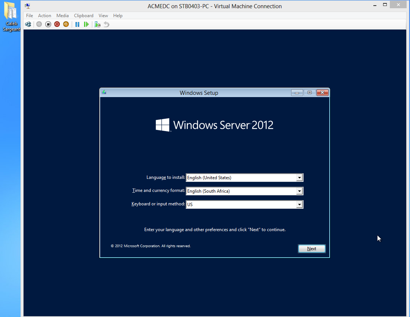The image size is (410, 317).
Task: Maximize the Windows Setup dialog
Action: pyautogui.click(x=309, y=93)
